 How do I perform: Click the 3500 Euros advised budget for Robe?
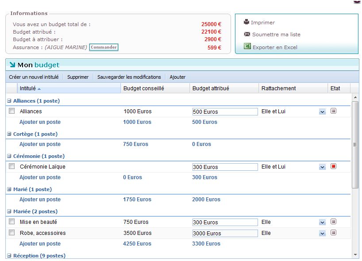point(137,233)
